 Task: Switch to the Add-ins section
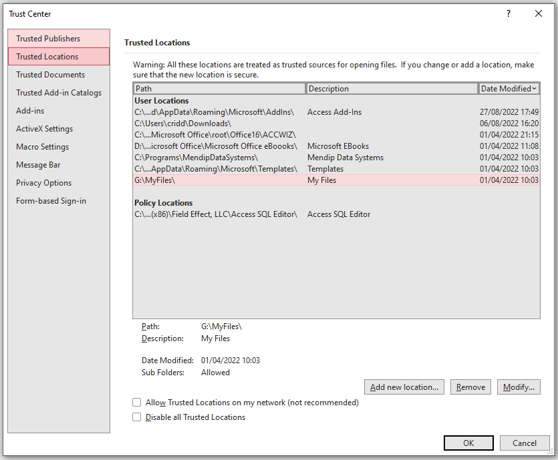point(59,111)
